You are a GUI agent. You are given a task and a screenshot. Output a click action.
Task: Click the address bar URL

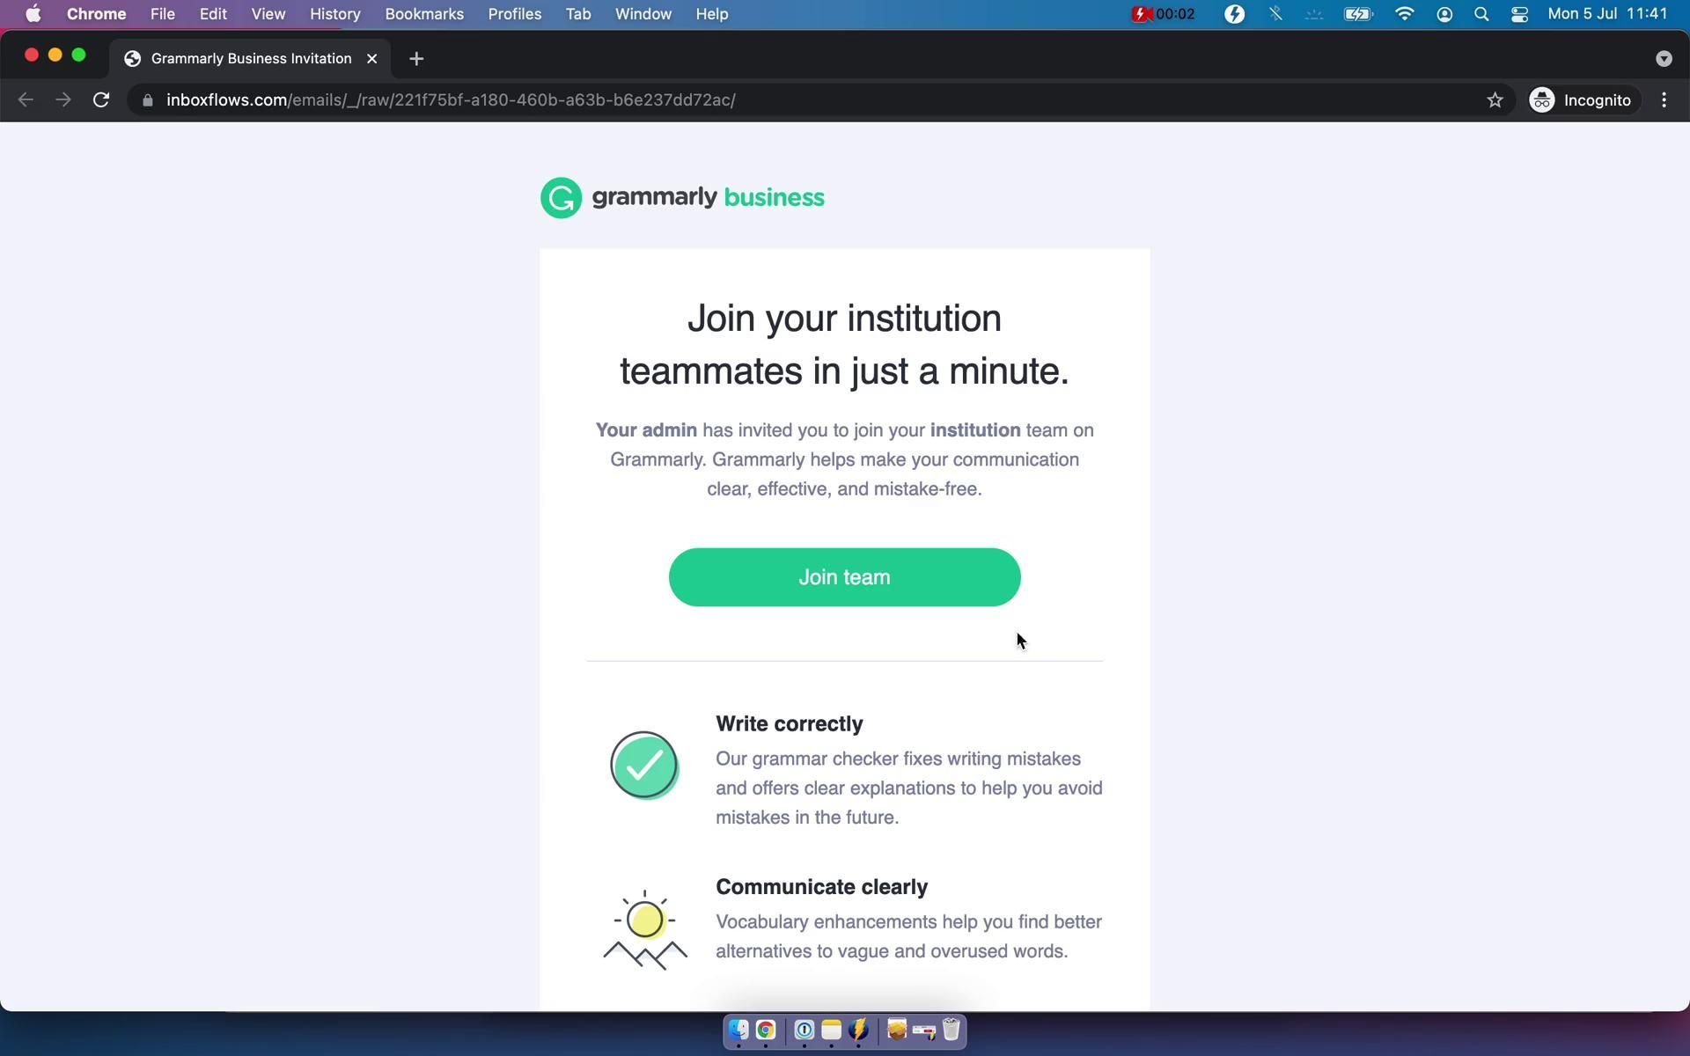pos(451,100)
